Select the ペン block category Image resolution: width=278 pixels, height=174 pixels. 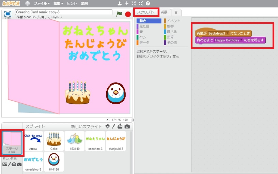point(149,37)
